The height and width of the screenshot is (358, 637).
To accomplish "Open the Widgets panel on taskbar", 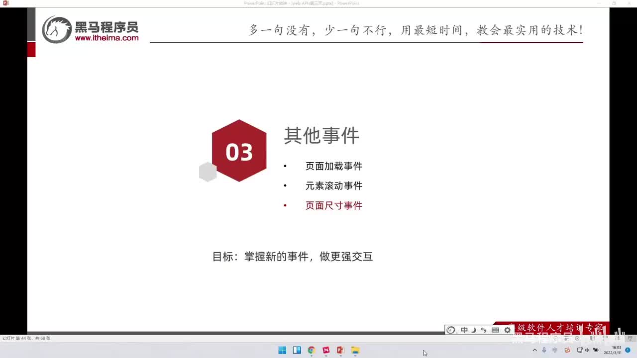I will coord(297,350).
